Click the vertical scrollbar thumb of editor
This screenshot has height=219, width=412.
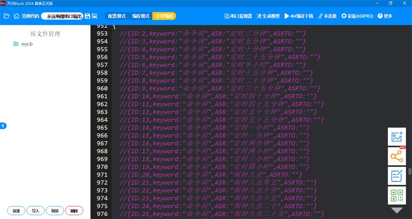click(410, 171)
